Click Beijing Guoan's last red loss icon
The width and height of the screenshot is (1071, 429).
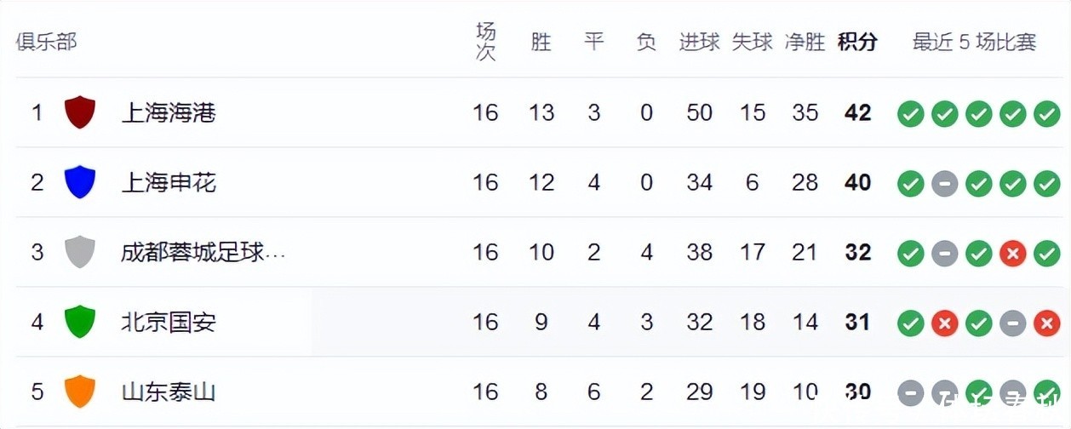(1046, 323)
